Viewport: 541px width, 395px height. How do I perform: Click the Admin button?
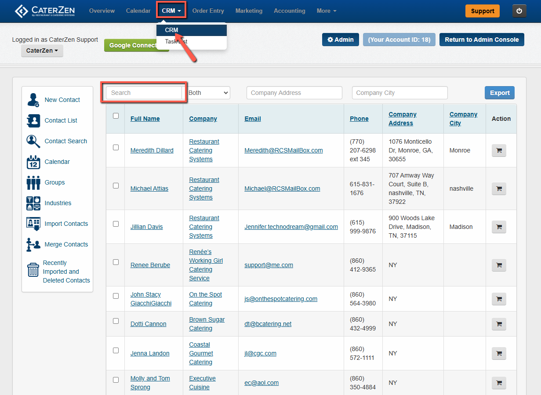(x=341, y=40)
